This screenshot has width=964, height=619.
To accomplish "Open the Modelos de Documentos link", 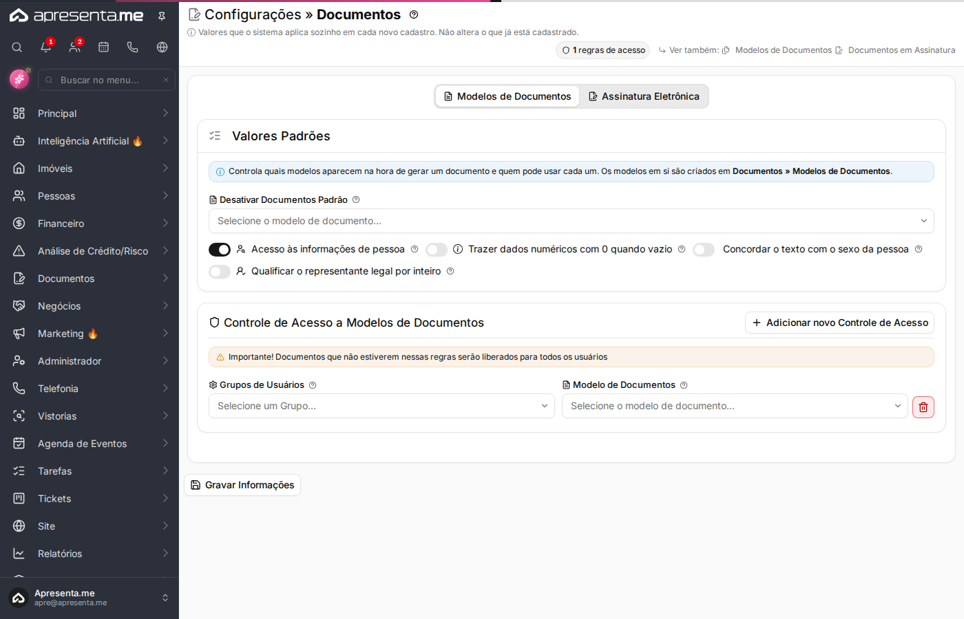I will (777, 50).
